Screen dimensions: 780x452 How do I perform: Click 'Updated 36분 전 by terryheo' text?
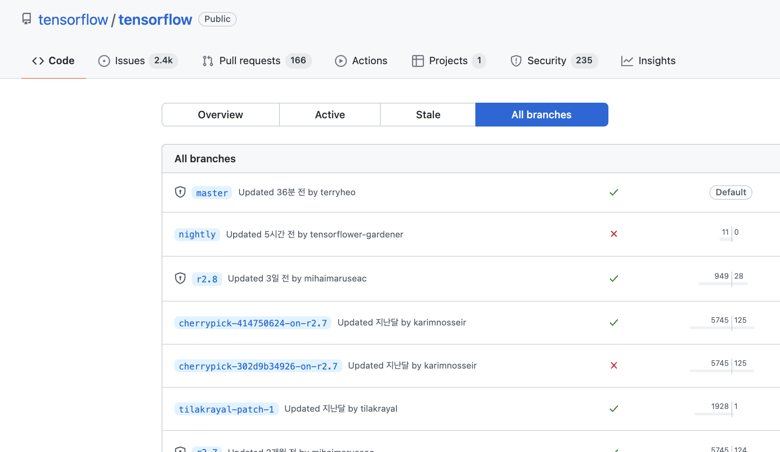(x=297, y=192)
